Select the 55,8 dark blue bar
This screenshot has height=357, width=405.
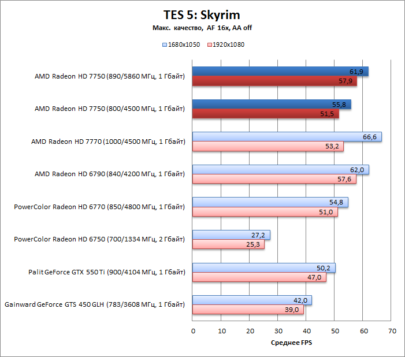272,105
